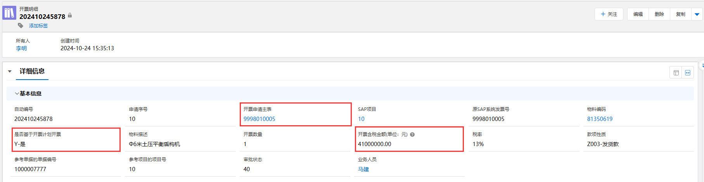Click the lock icon beside the record number

click(70, 15)
